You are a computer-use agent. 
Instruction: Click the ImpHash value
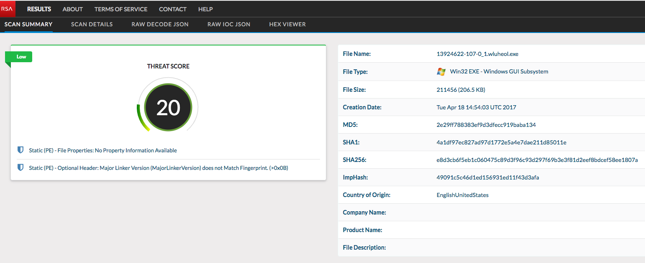[488, 177]
